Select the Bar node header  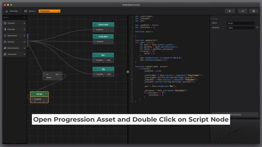[x=103, y=55]
